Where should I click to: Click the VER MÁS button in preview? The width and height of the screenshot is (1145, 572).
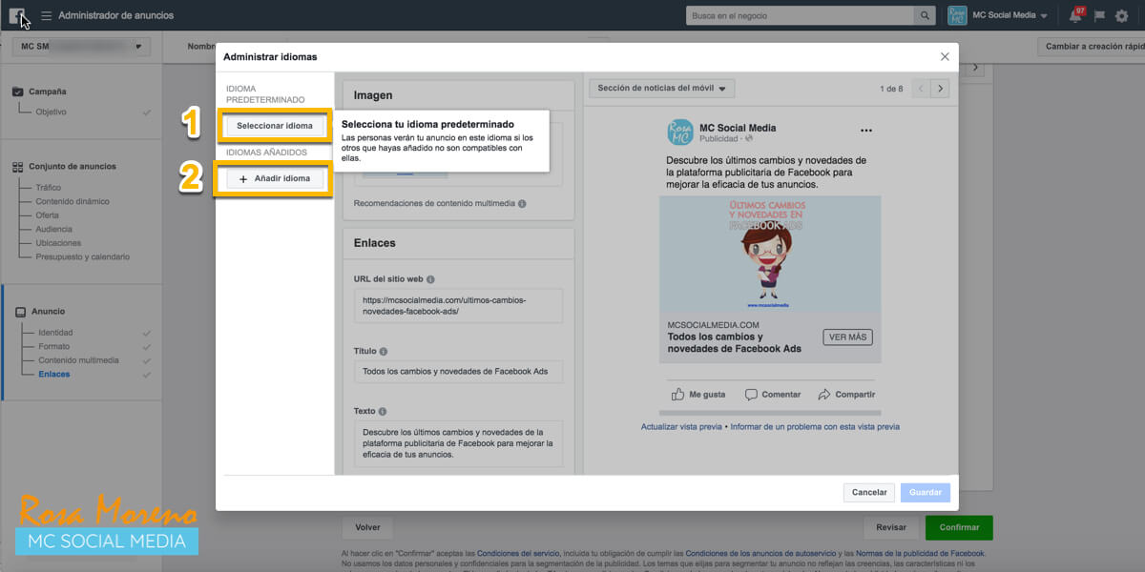pyautogui.click(x=847, y=337)
